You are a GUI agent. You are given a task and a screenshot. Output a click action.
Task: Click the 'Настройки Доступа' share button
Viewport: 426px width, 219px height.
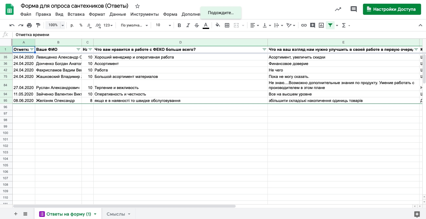[x=392, y=9]
